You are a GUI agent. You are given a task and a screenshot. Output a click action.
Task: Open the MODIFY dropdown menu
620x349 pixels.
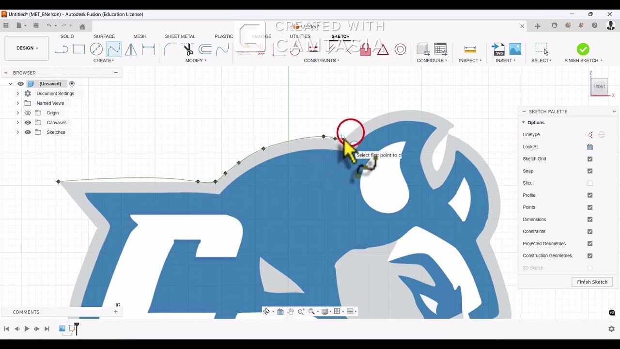tap(196, 61)
